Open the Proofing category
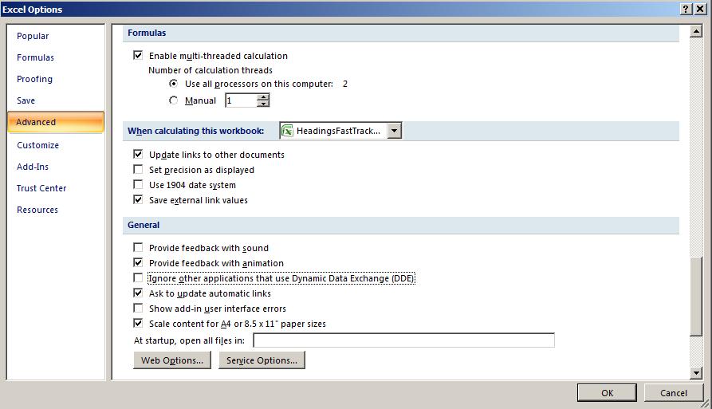Image resolution: width=712 pixels, height=409 pixels. click(x=34, y=79)
